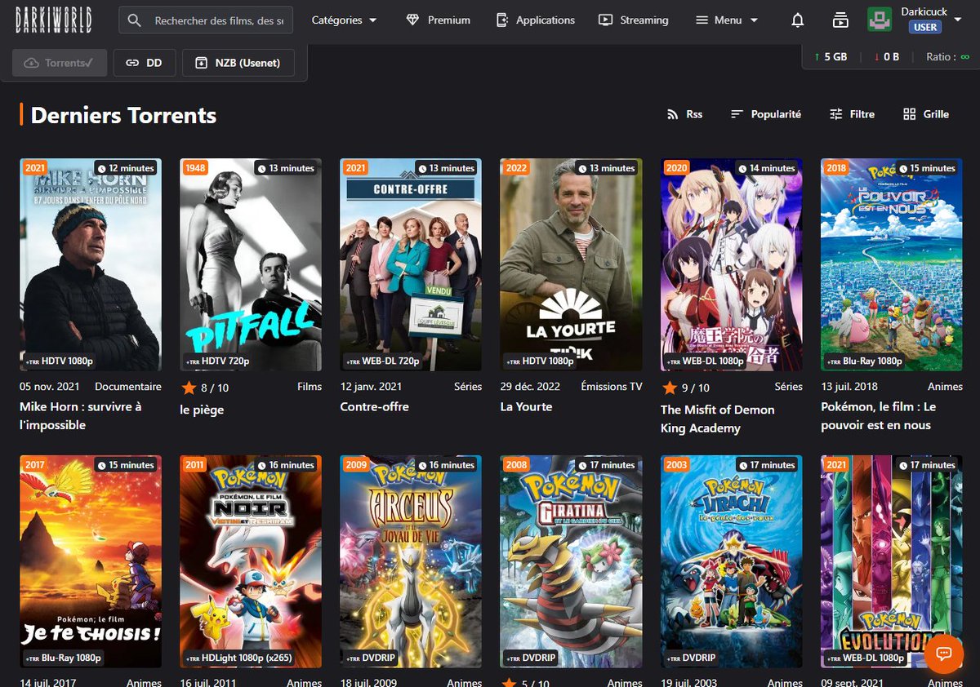Image resolution: width=980 pixels, height=687 pixels.
Task: Click the Darkiworld logo
Action: [54, 20]
